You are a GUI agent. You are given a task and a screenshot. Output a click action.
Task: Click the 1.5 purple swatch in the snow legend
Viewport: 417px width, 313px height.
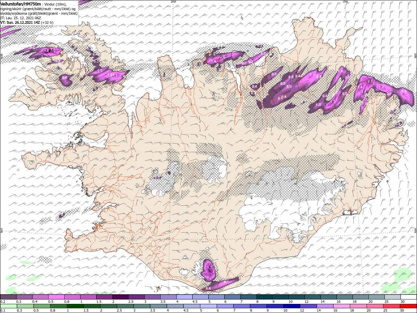coord(104,297)
